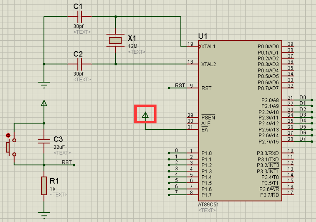Click power terminal above C3

pos(44,103)
